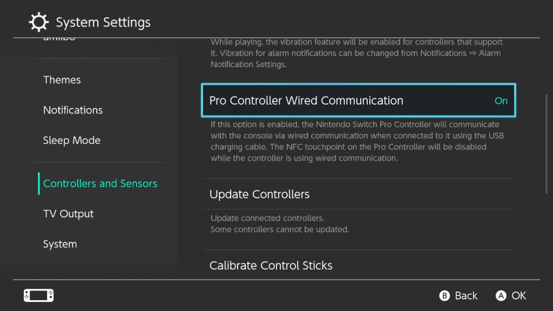Select Update Controllers option

tap(259, 194)
